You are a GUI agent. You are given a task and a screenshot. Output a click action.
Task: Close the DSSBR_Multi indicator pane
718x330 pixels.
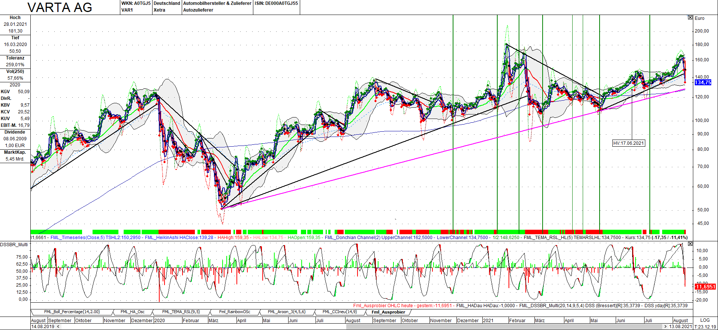click(x=690, y=244)
